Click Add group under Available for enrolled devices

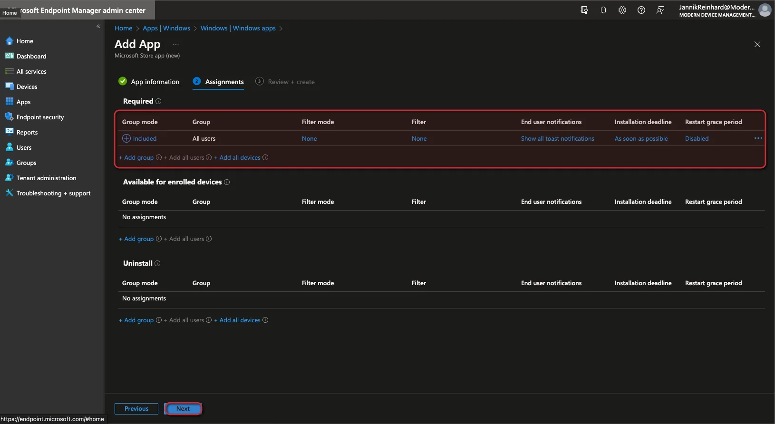[136, 239]
